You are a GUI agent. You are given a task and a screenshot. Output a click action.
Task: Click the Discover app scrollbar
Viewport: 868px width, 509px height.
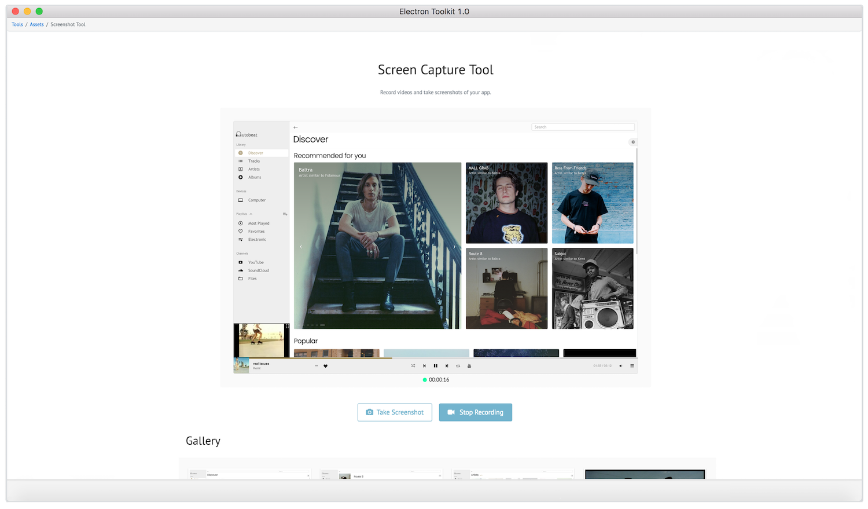pyautogui.click(x=637, y=202)
